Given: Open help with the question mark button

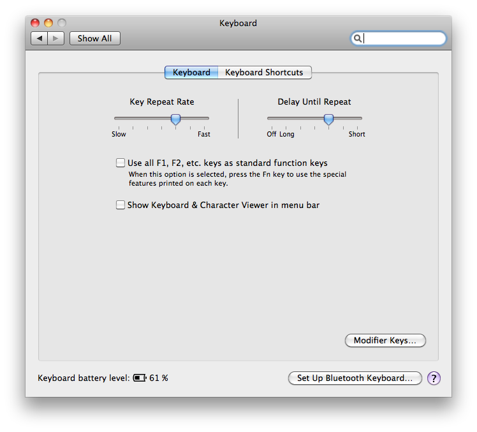Looking at the screenshot, I should [x=434, y=378].
